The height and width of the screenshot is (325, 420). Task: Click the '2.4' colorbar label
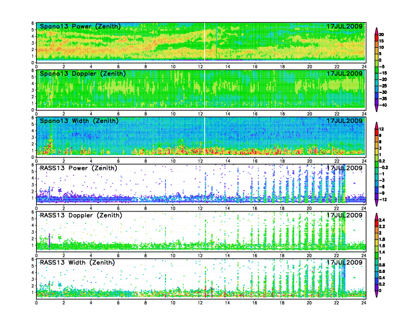point(382,220)
